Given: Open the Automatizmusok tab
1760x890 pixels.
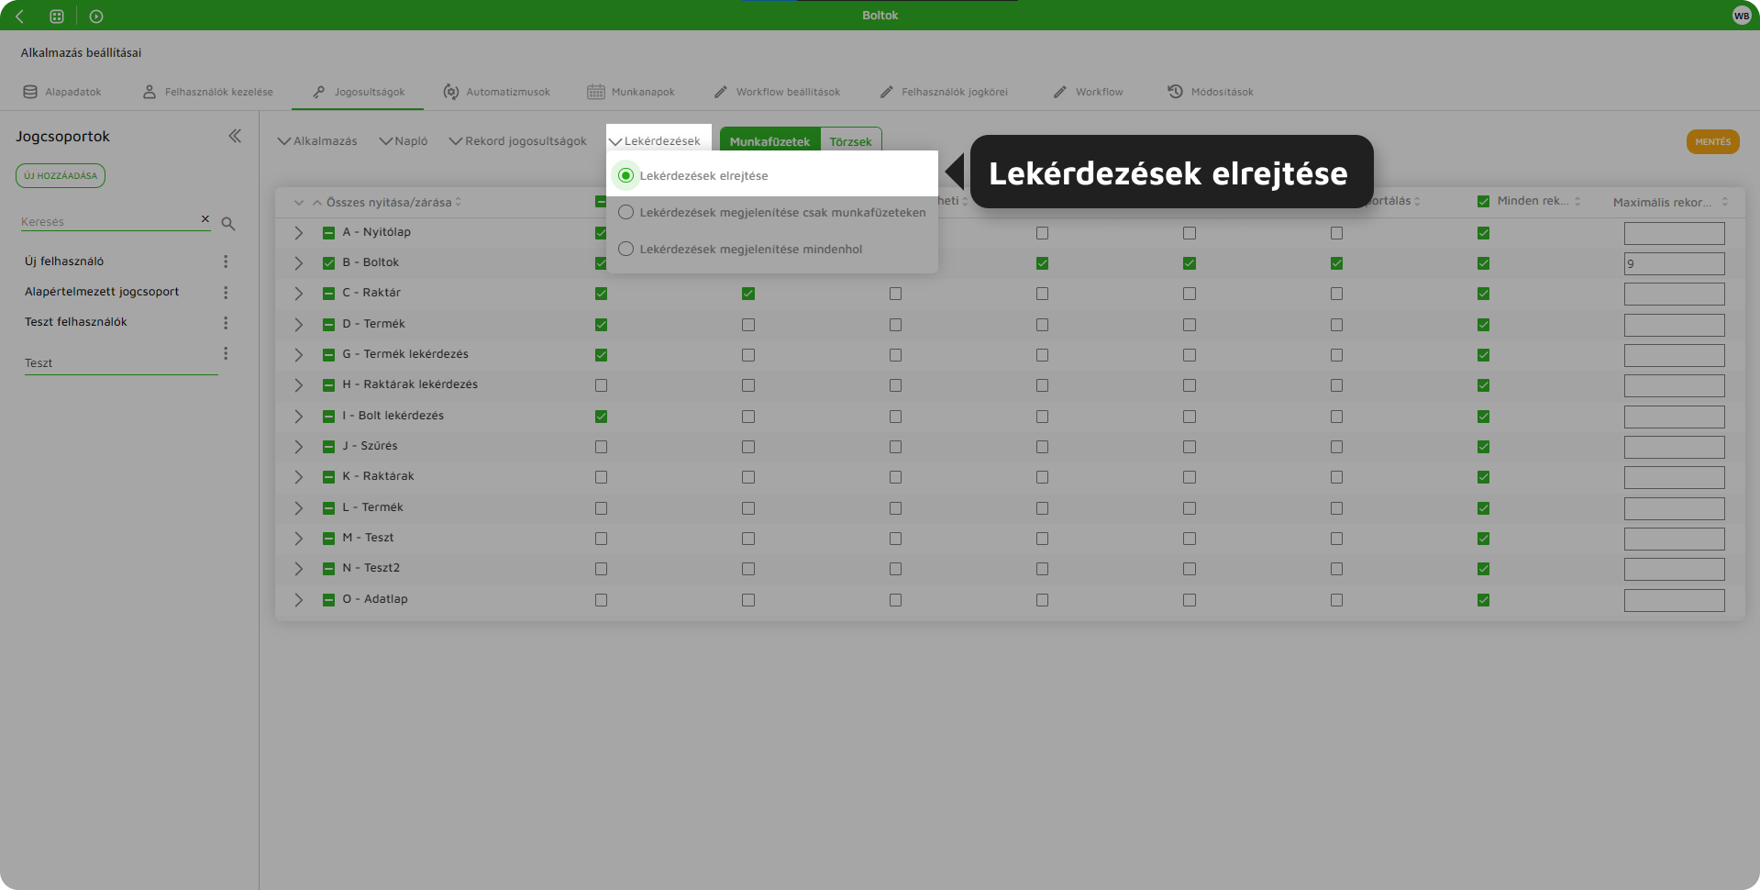Looking at the screenshot, I should pyautogui.click(x=496, y=92).
